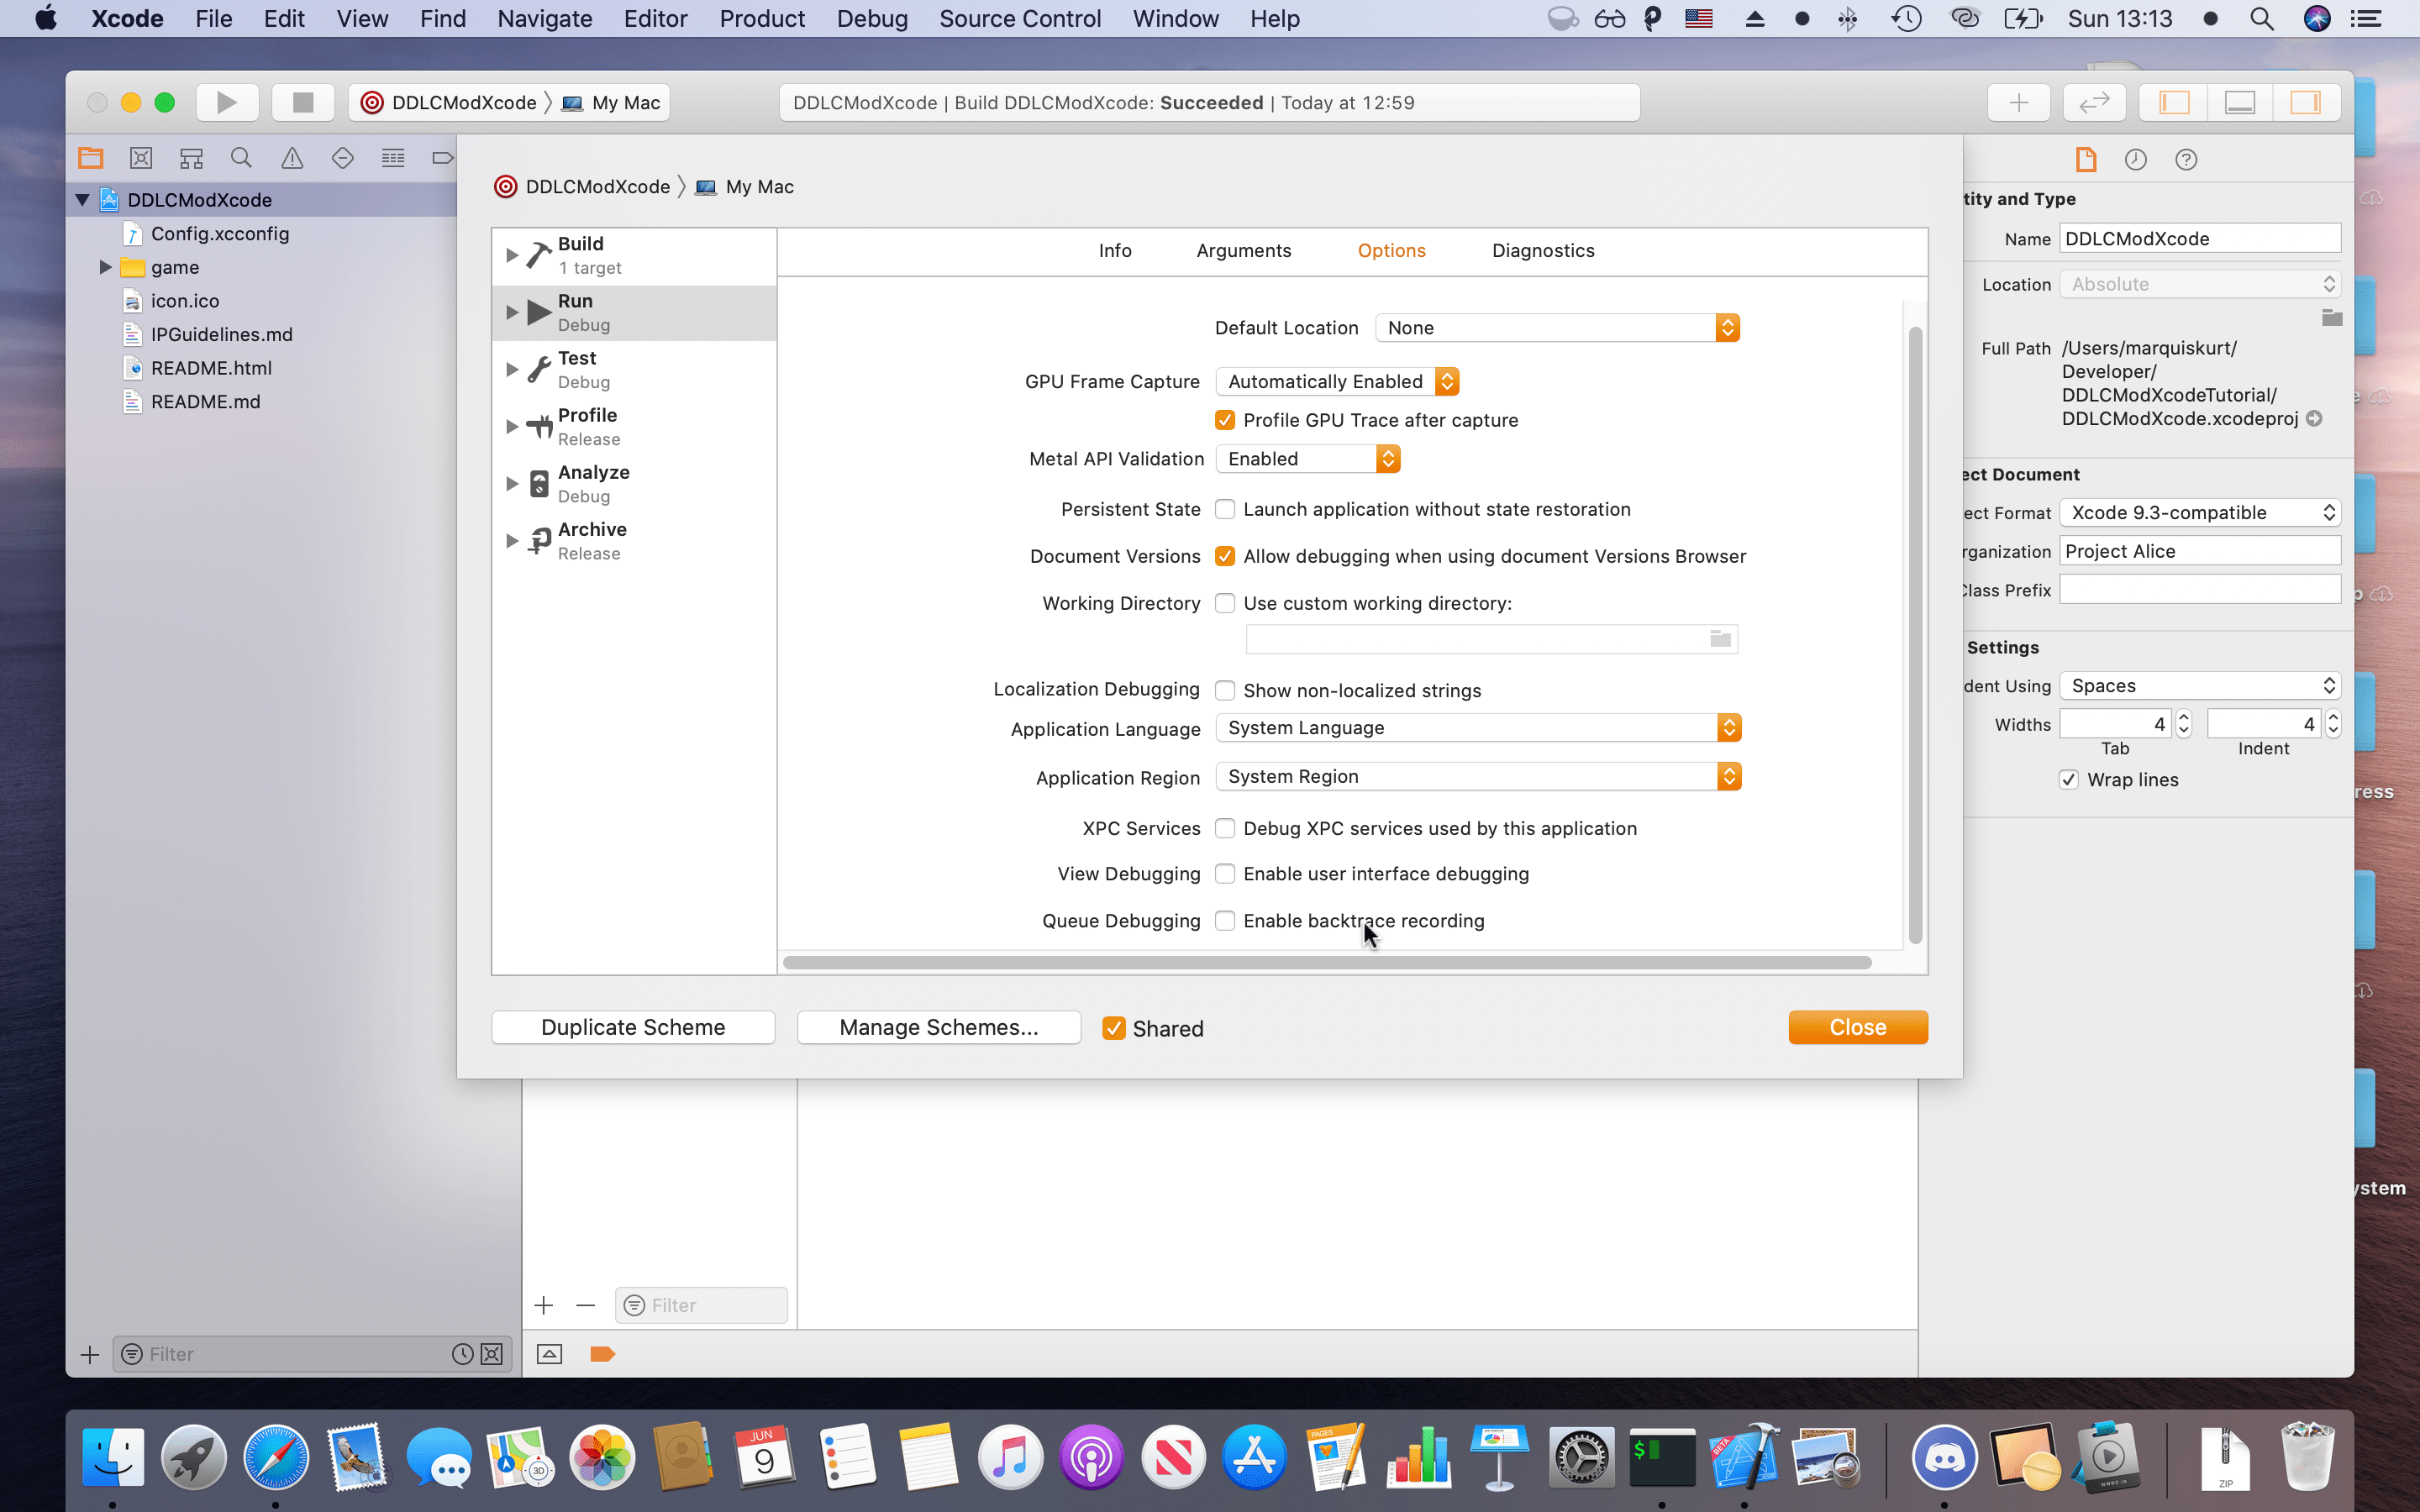
Task: Click the reveal-in-Finder arrow beside full path
Action: tap(2314, 418)
